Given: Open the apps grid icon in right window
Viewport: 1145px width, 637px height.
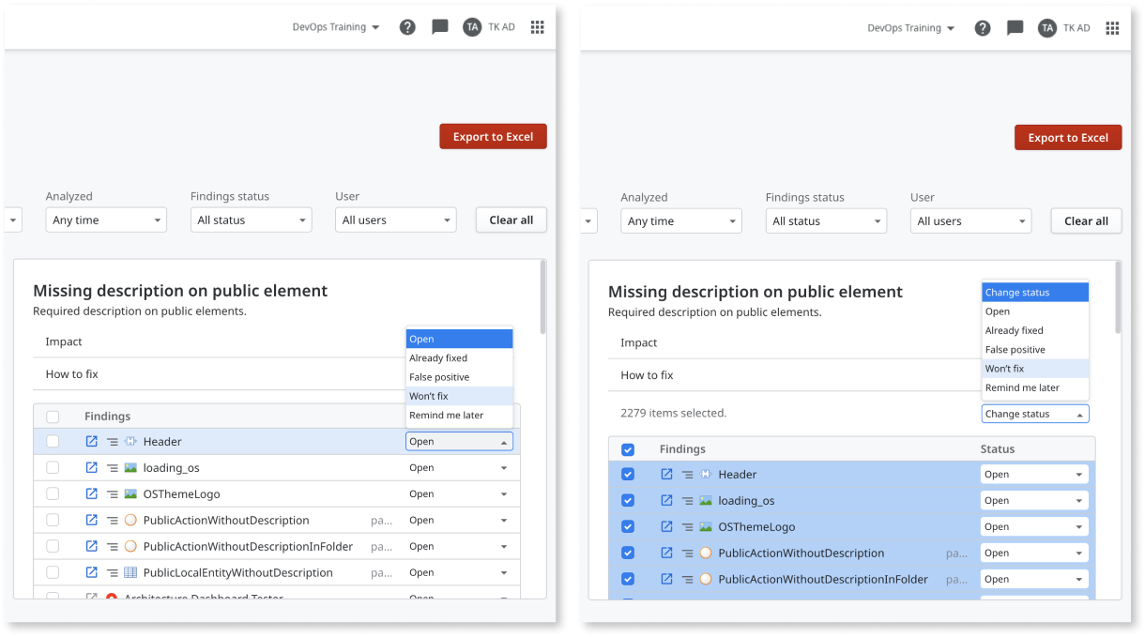Looking at the screenshot, I should [1112, 28].
